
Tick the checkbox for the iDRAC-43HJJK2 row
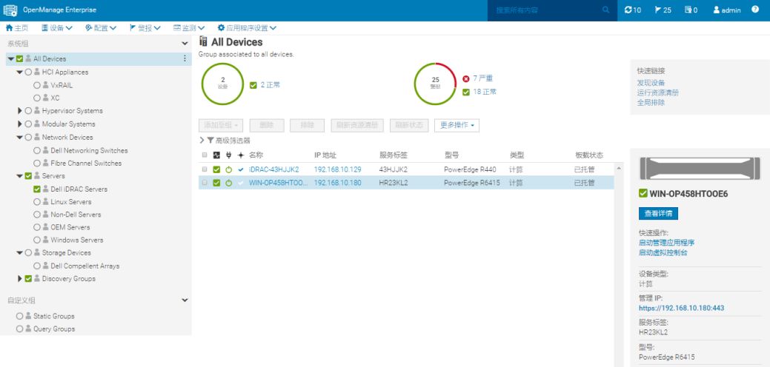pos(205,169)
